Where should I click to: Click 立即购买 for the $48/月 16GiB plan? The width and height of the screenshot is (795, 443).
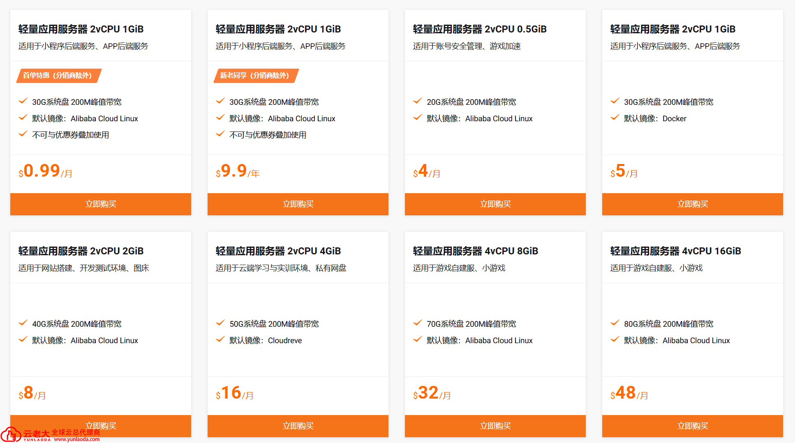(692, 426)
